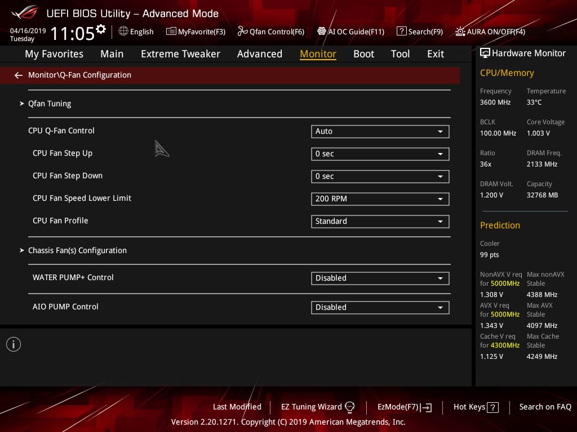Viewport: 577px width, 432px height.
Task: Click the ROG logo icon
Action: tap(25, 12)
